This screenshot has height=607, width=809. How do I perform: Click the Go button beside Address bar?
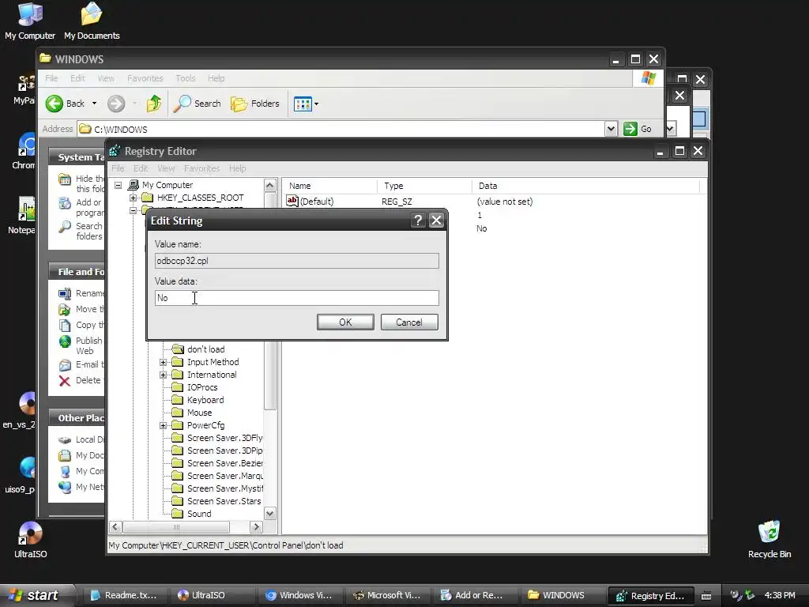638,129
